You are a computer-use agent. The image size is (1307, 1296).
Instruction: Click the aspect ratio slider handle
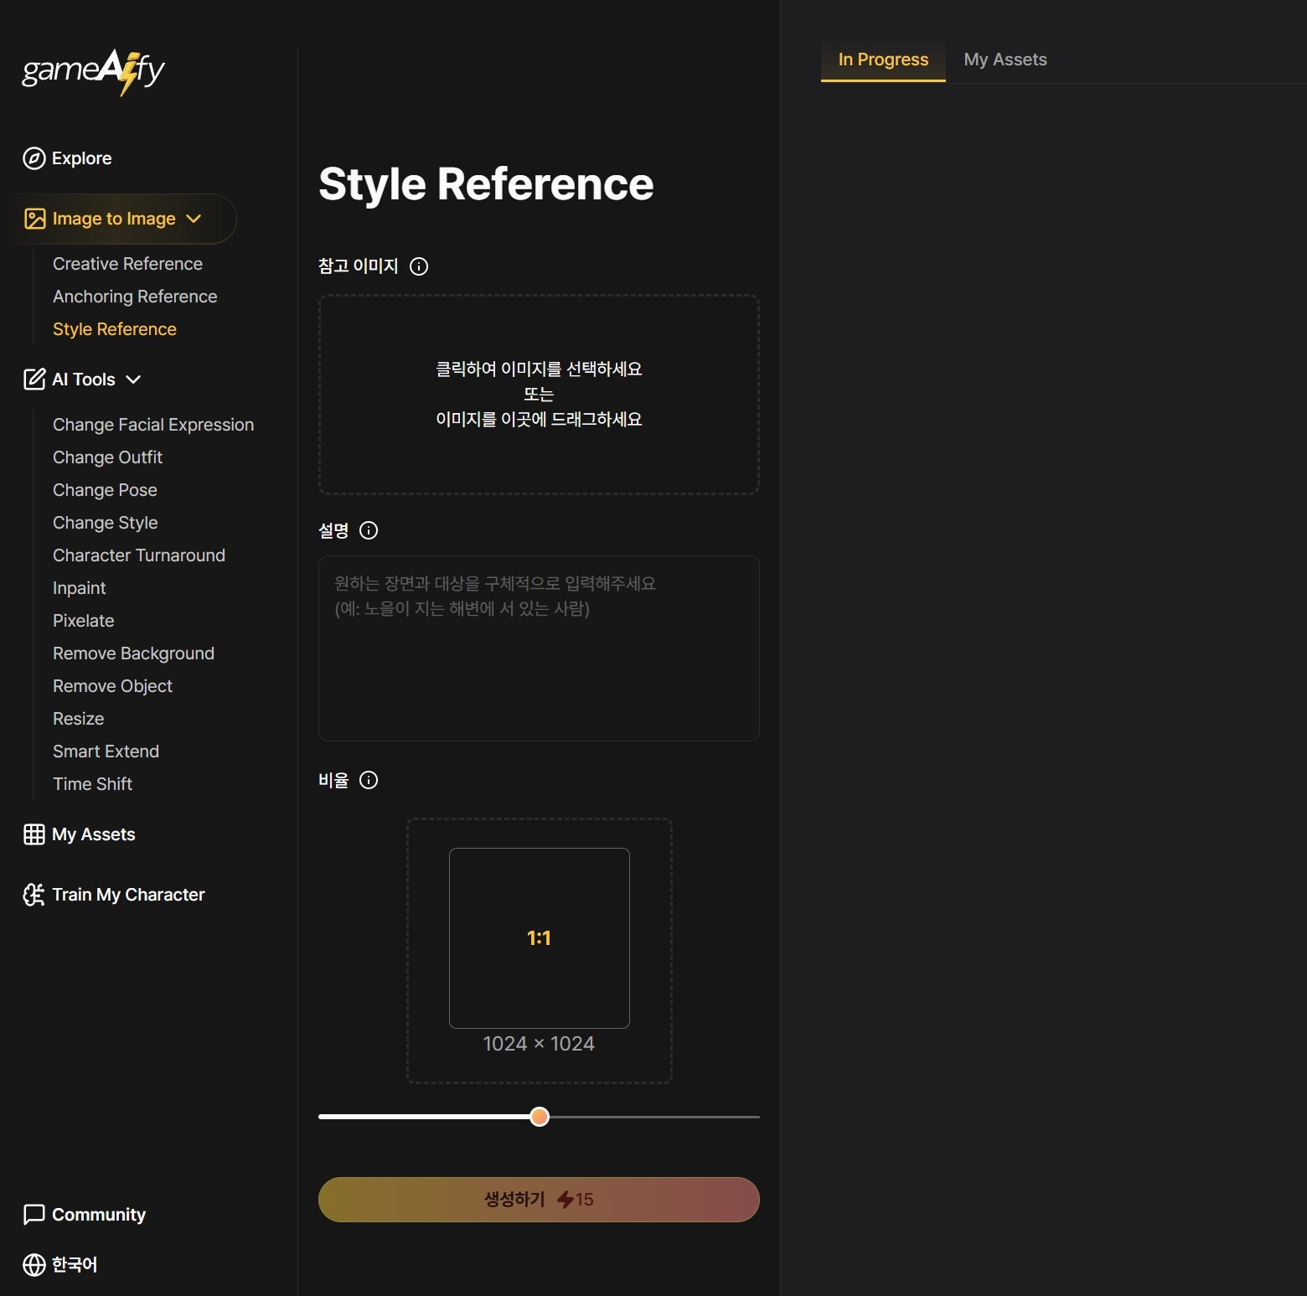click(x=540, y=1117)
